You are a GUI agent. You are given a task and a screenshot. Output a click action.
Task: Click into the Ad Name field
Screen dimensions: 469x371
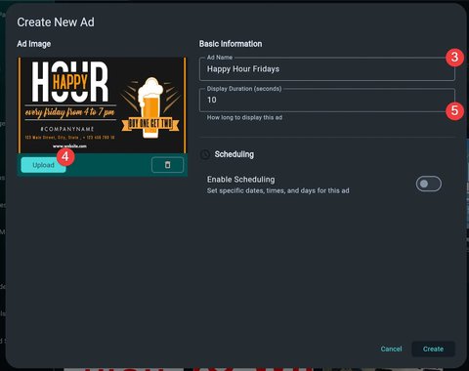coord(327,69)
